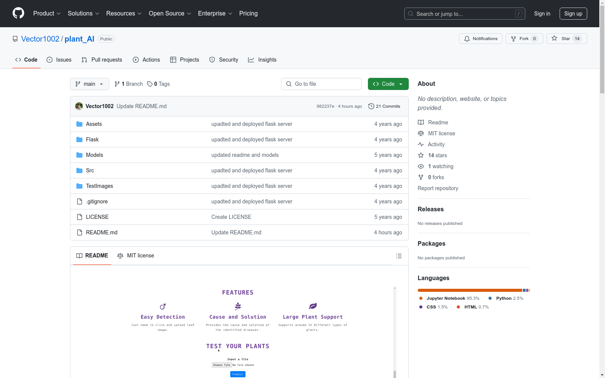Click the repository icon before Vector1002
Screen dimensions: 605x378
(x=15, y=39)
